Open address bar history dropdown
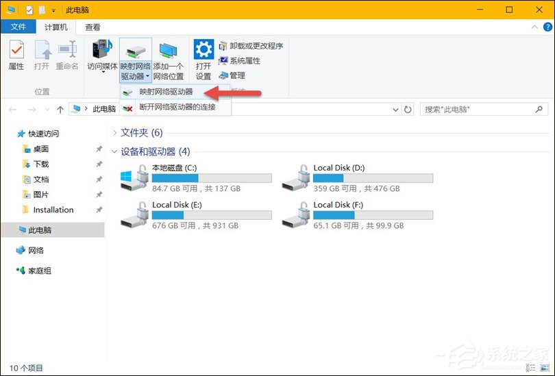This screenshot has height=376, width=555. pyautogui.click(x=396, y=110)
